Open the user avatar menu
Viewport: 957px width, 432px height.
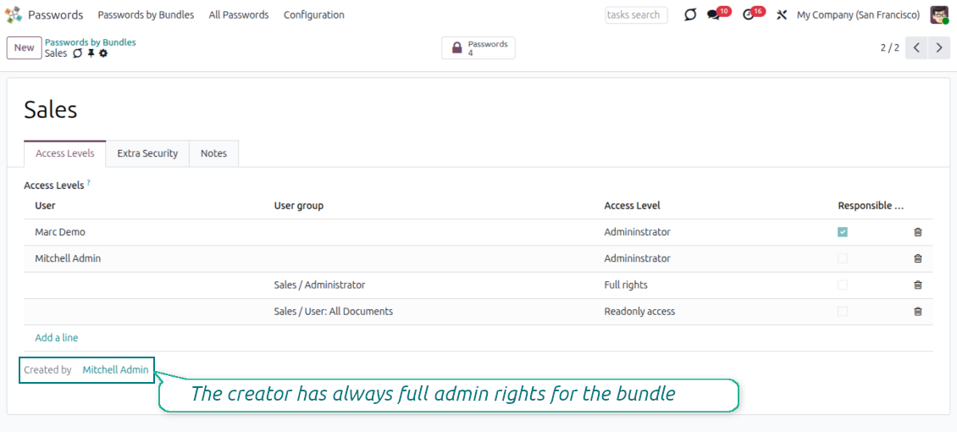(x=938, y=15)
